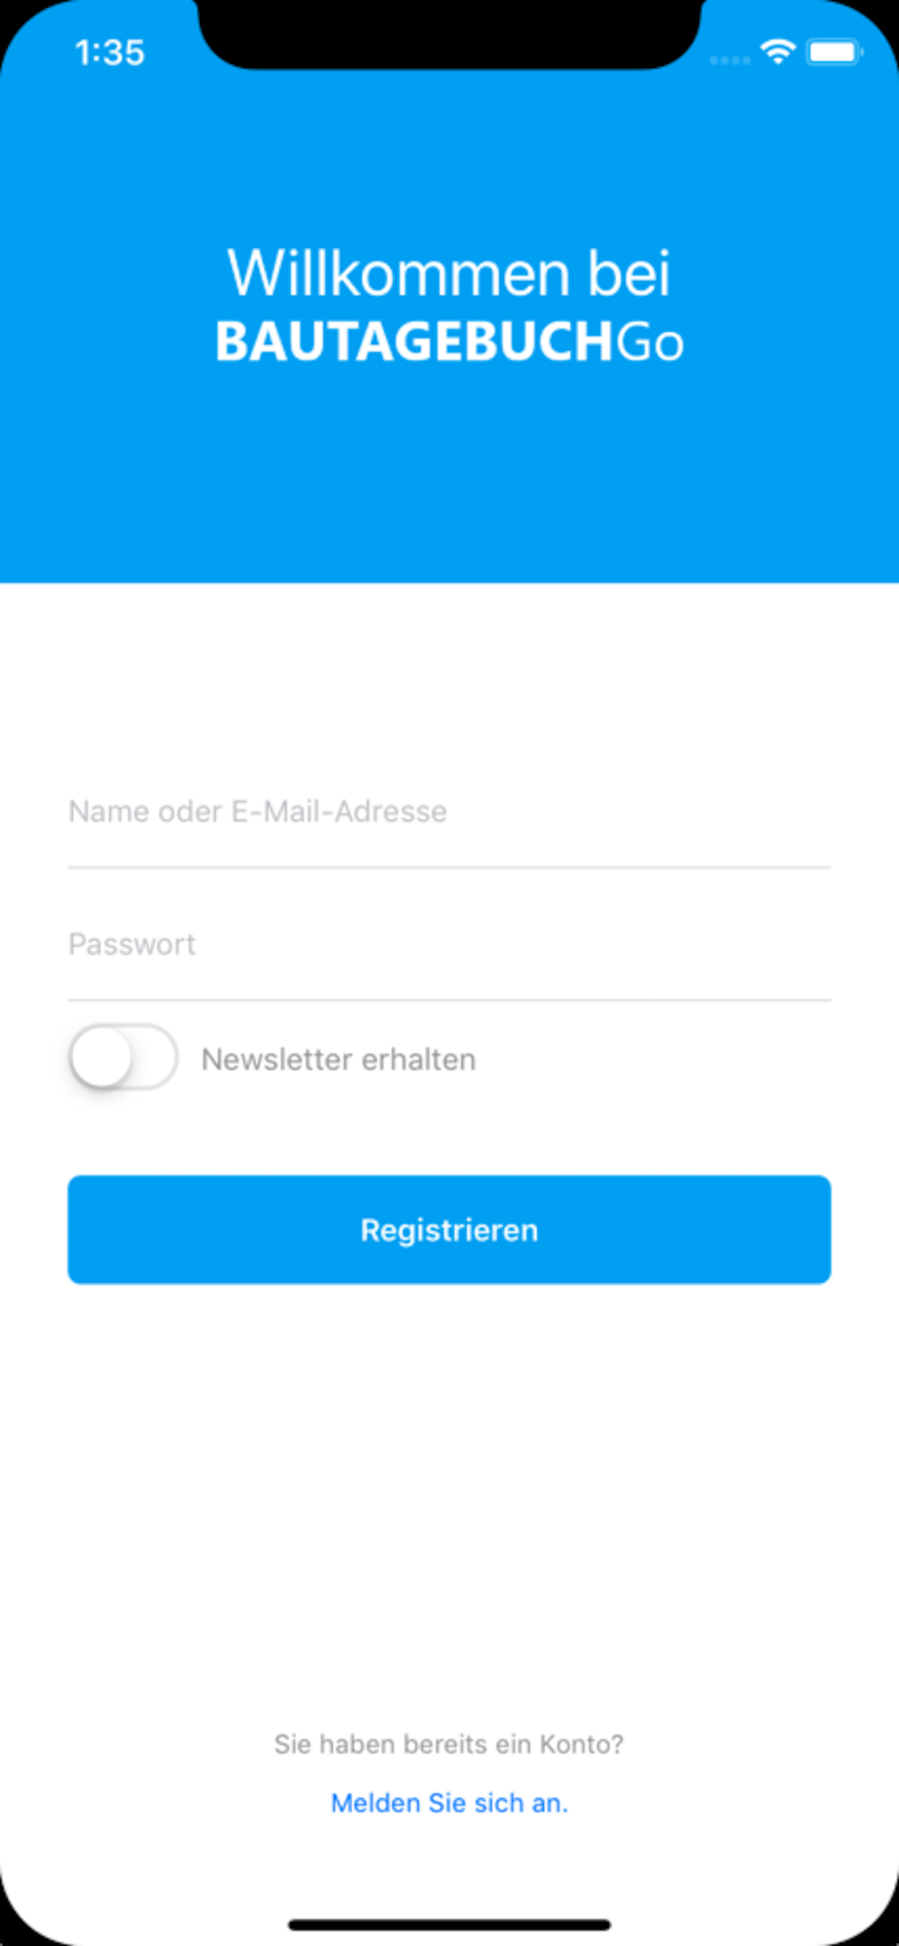Tap the home indicator bar
Image resolution: width=899 pixels, height=1946 pixels.
pos(449,1925)
